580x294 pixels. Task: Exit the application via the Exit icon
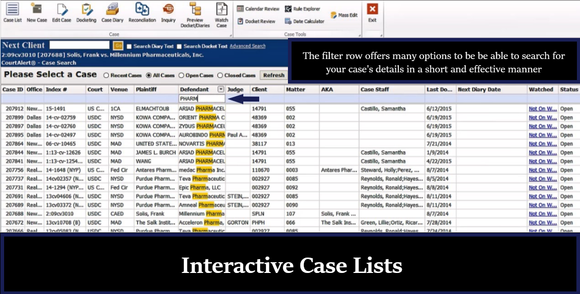(x=373, y=13)
